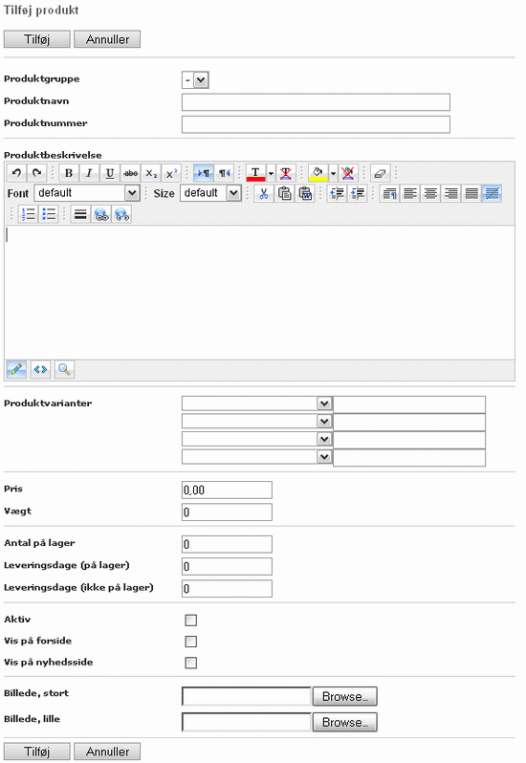Insert a horizontal rule
The height and width of the screenshot is (763, 526).
[x=80, y=213]
